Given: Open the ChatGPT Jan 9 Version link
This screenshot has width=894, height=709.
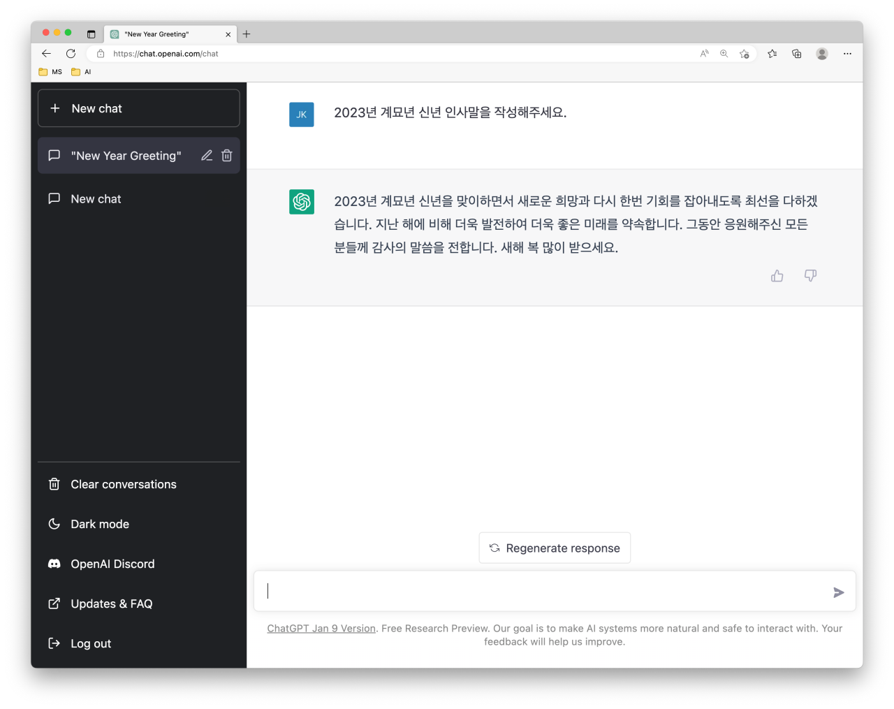Looking at the screenshot, I should point(321,629).
